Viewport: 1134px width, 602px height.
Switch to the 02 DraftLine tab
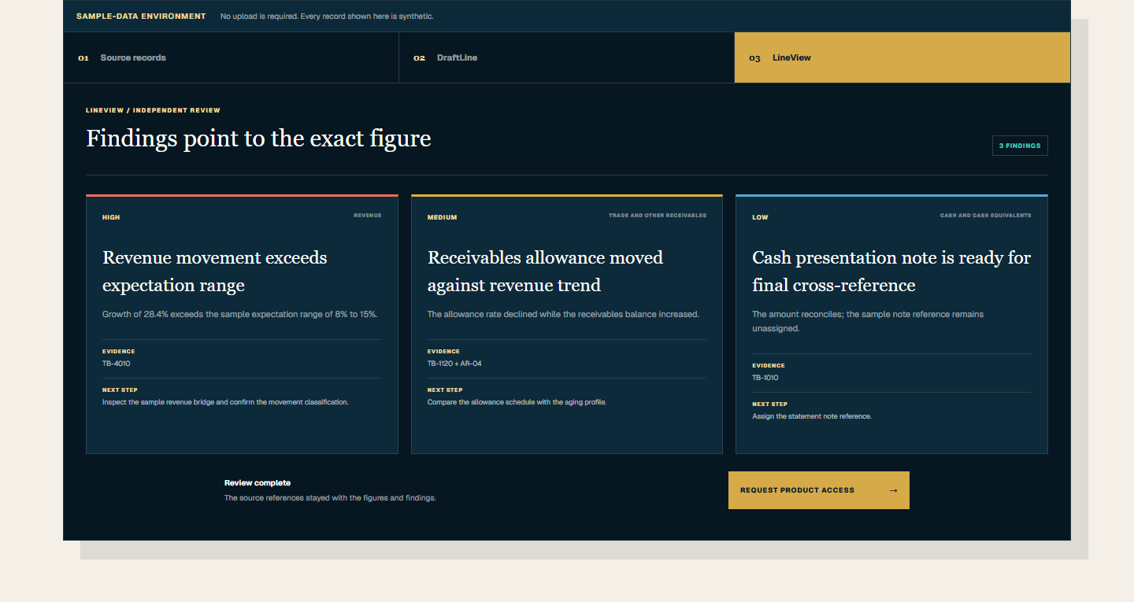click(x=567, y=57)
